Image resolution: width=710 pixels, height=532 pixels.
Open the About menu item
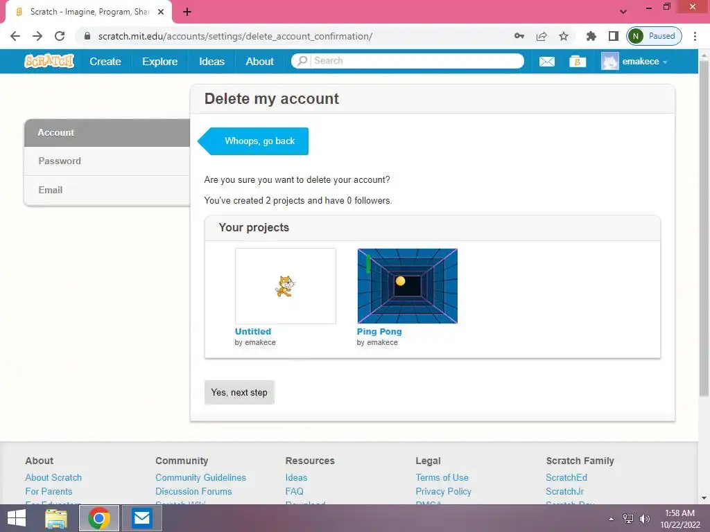(x=259, y=62)
